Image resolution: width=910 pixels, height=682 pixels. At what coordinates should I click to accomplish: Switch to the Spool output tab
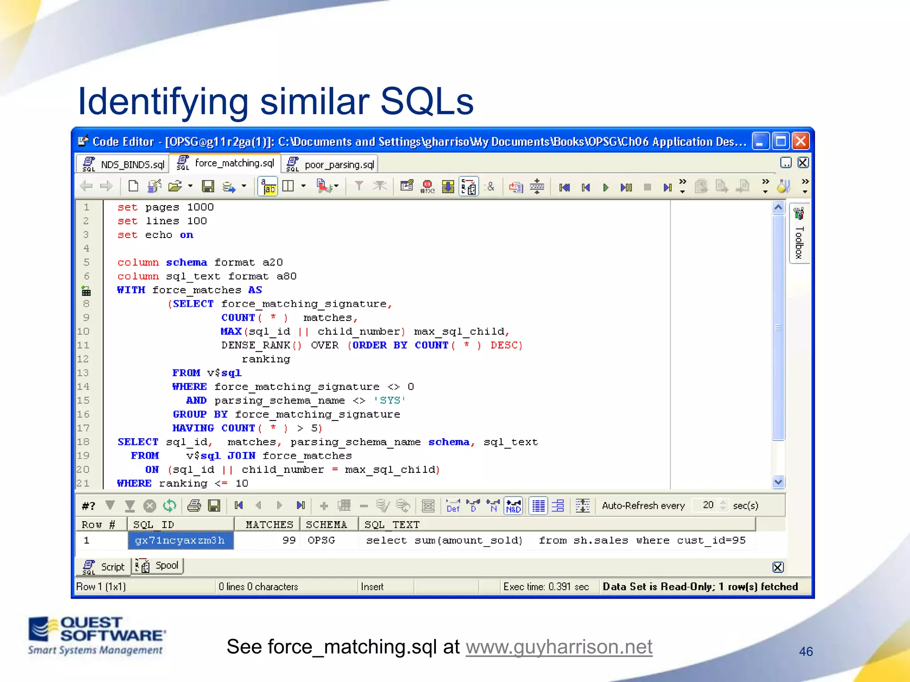click(157, 566)
